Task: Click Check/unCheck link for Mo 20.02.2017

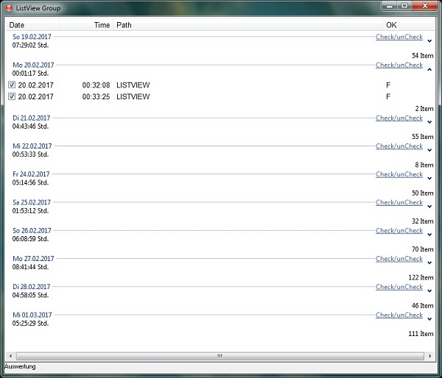Action: pyautogui.click(x=399, y=65)
